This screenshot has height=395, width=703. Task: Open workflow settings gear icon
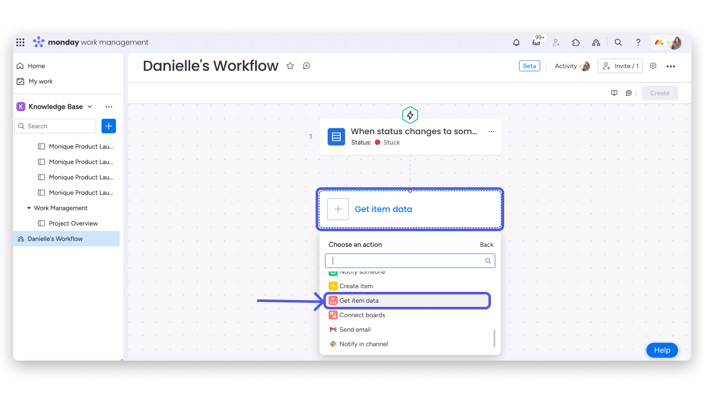(653, 66)
